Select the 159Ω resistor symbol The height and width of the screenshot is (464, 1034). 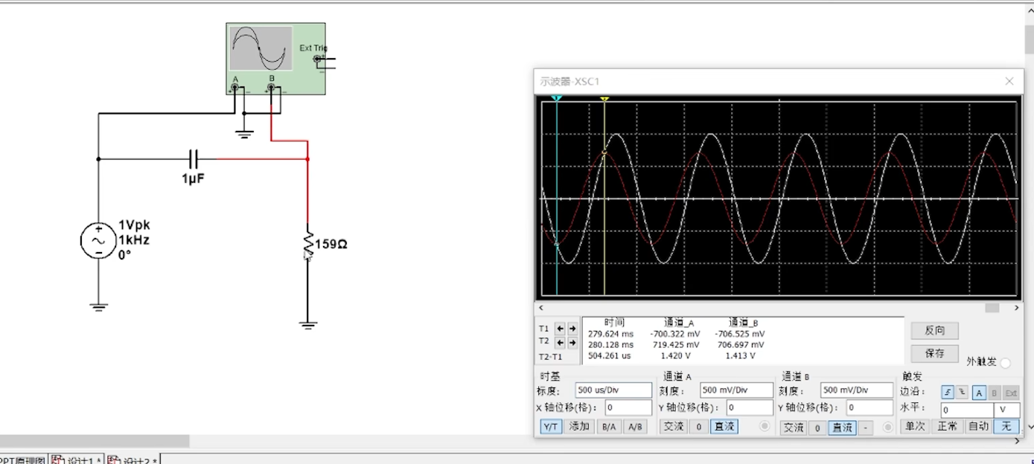click(x=307, y=244)
